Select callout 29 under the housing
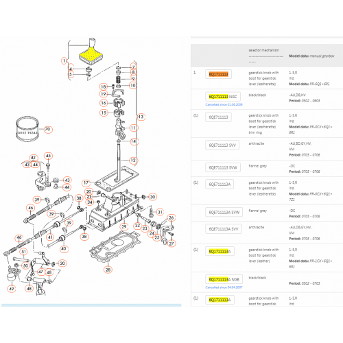This screenshot has height=343, width=343. click(124, 226)
